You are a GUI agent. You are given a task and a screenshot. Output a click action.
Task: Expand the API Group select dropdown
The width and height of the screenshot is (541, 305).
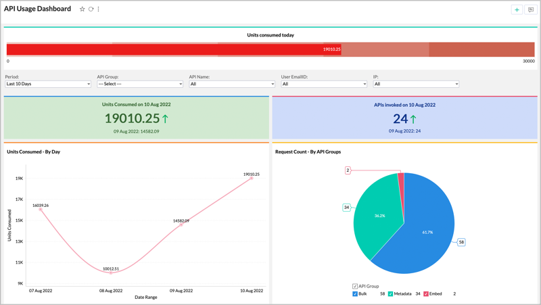click(x=139, y=84)
